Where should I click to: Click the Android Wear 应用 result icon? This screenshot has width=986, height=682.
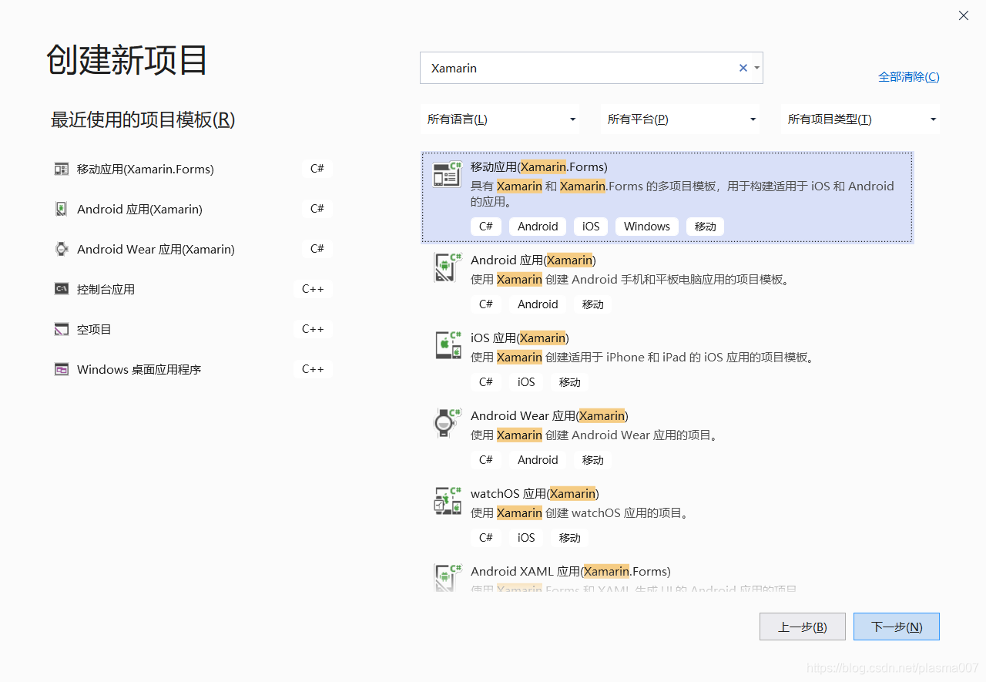point(448,423)
